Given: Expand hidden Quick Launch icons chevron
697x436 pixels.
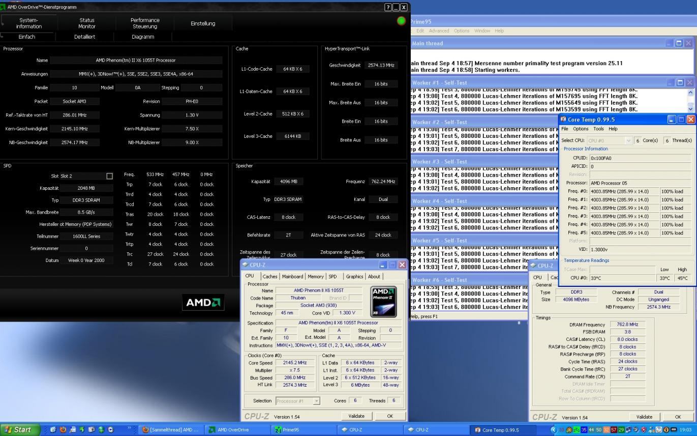Looking at the screenshot, I should (x=129, y=428).
